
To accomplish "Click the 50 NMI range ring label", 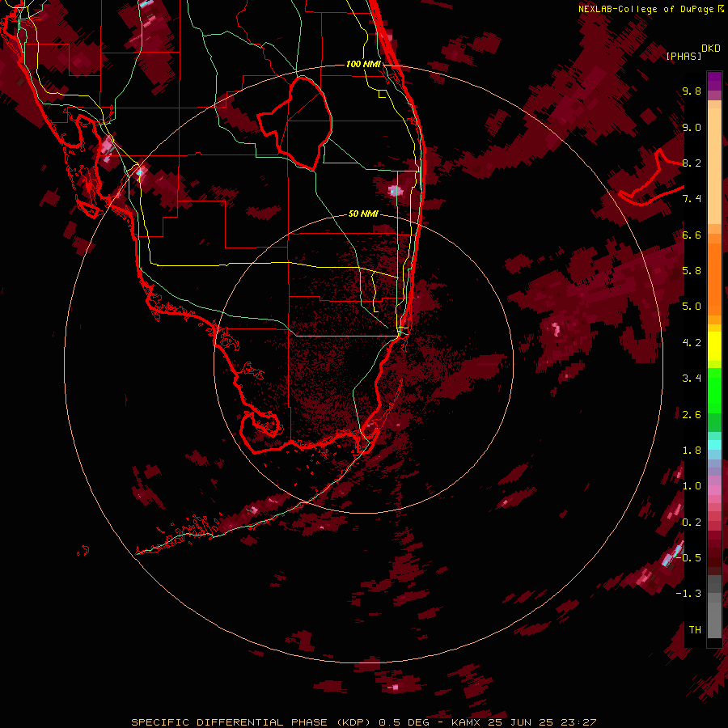I will [363, 214].
